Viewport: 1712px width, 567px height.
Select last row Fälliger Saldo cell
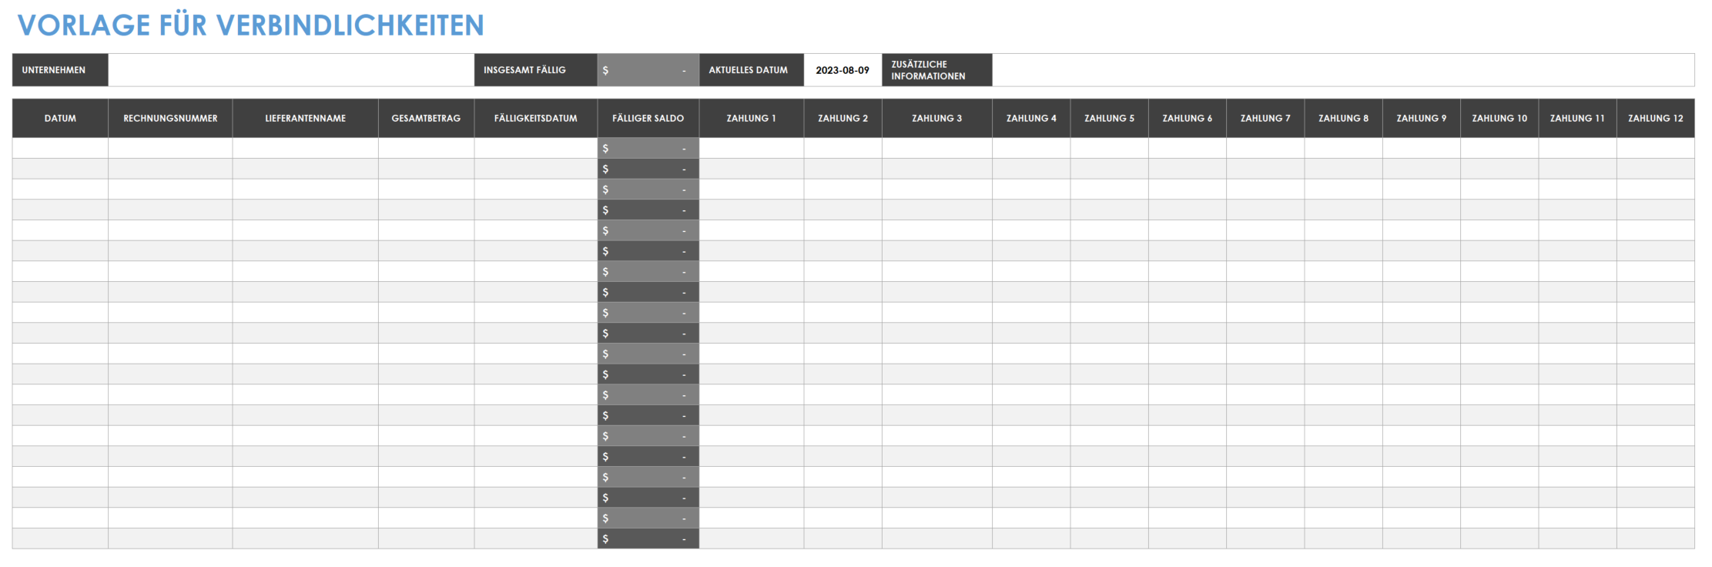(x=648, y=538)
